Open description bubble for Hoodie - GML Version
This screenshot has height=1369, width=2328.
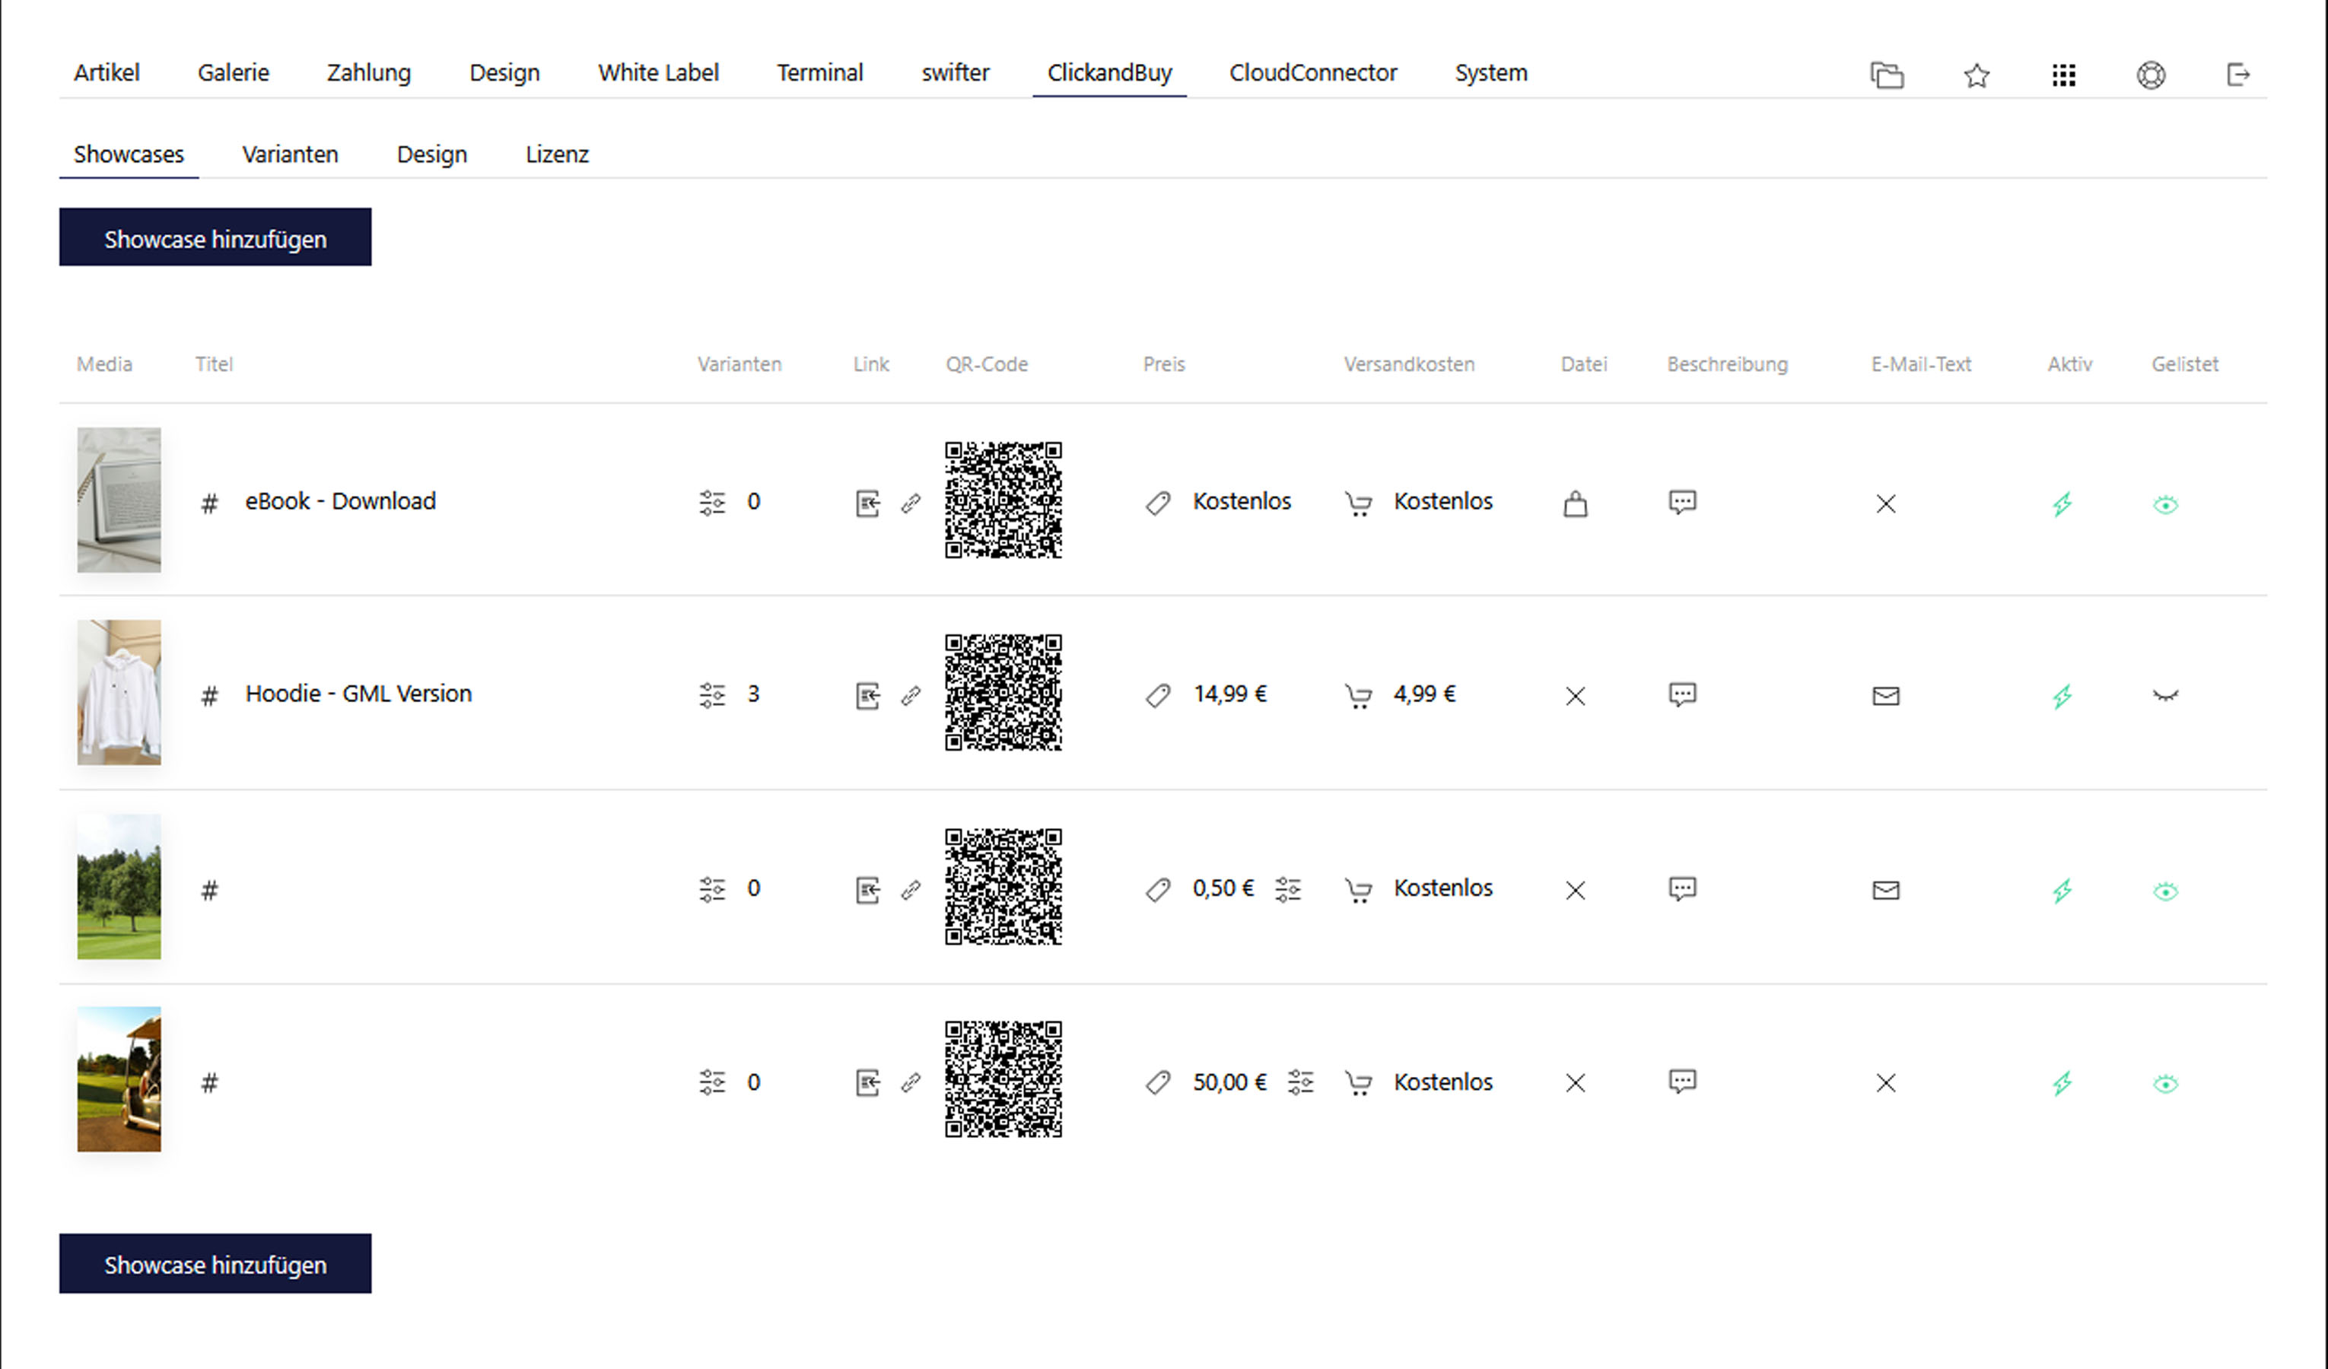click(1681, 694)
